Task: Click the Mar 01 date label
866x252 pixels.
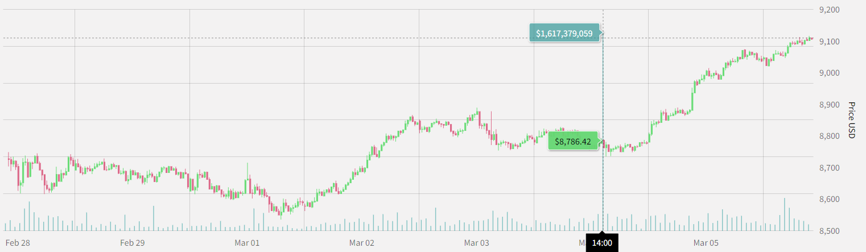Action: click(247, 243)
